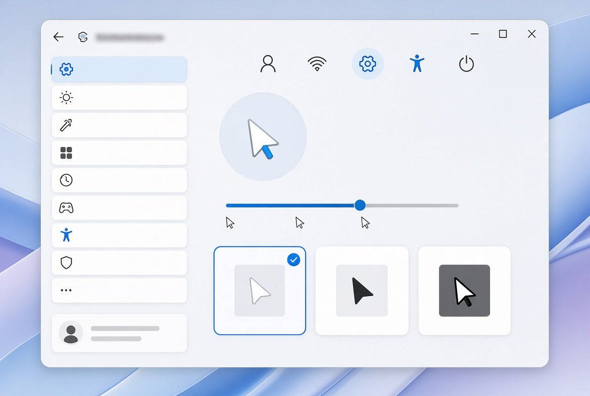Choose the middle cursor marker under the slider
Image resolution: width=590 pixels, height=396 pixels.
(300, 223)
